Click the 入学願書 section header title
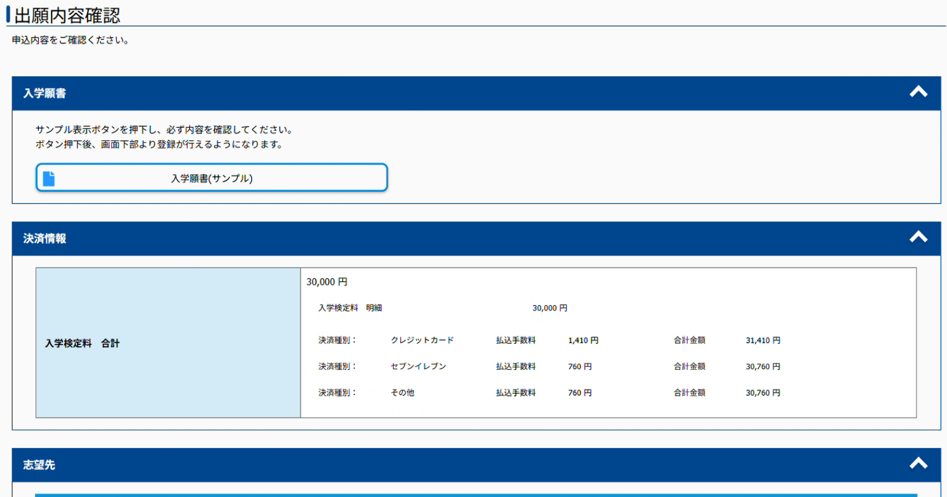 coord(44,93)
